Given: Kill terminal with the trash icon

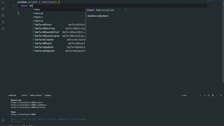Looking at the screenshot, I should tap(213, 95).
